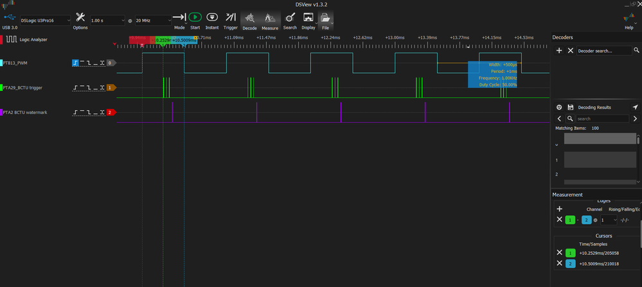Open the 20 MHz sample rate dropdown
This screenshot has width=642, height=287.
[153, 20]
